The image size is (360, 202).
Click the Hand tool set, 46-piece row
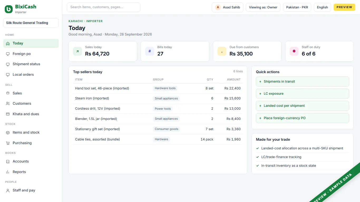(x=158, y=88)
